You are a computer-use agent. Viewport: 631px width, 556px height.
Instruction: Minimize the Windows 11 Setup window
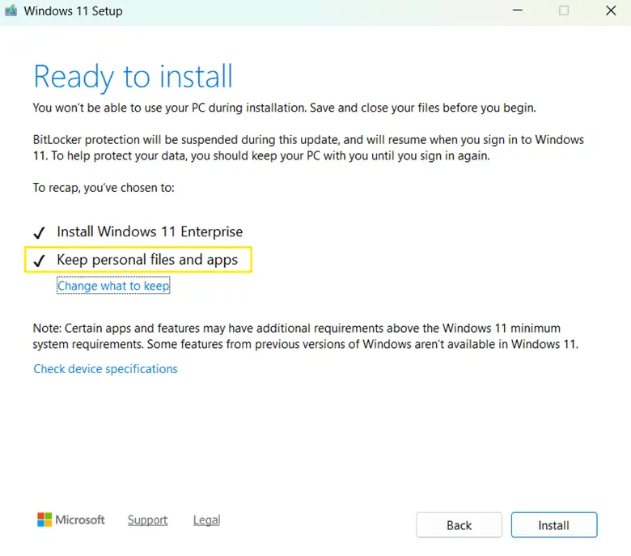tap(518, 11)
